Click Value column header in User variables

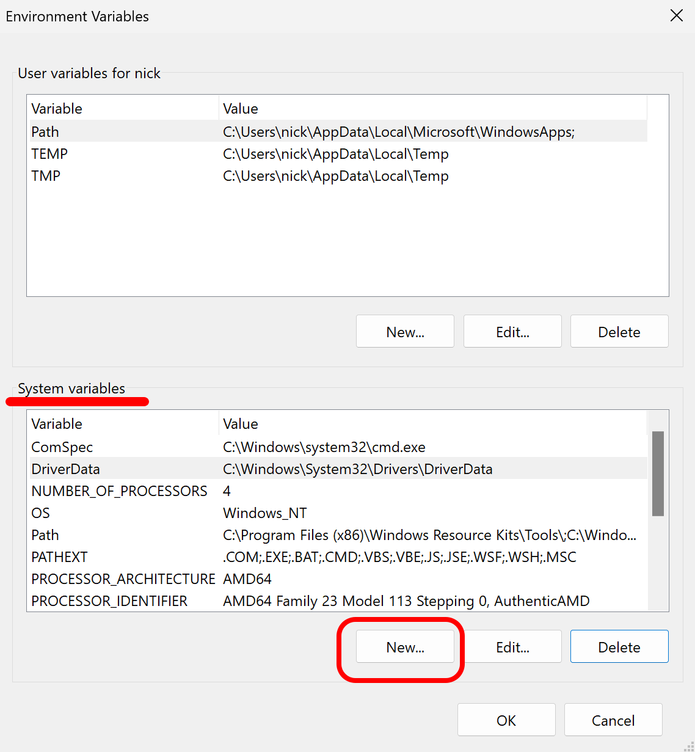pos(433,108)
